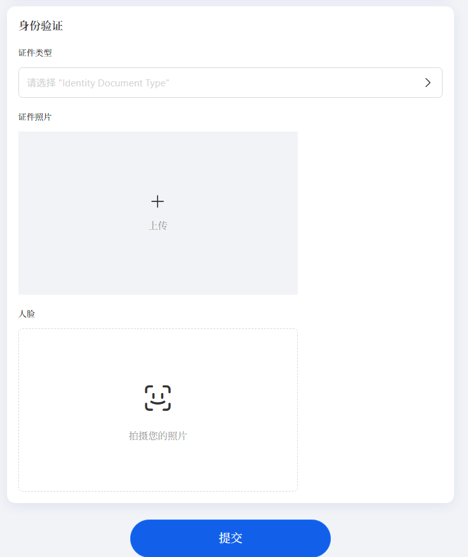Click the plus icon to upload ID photo

[157, 201]
